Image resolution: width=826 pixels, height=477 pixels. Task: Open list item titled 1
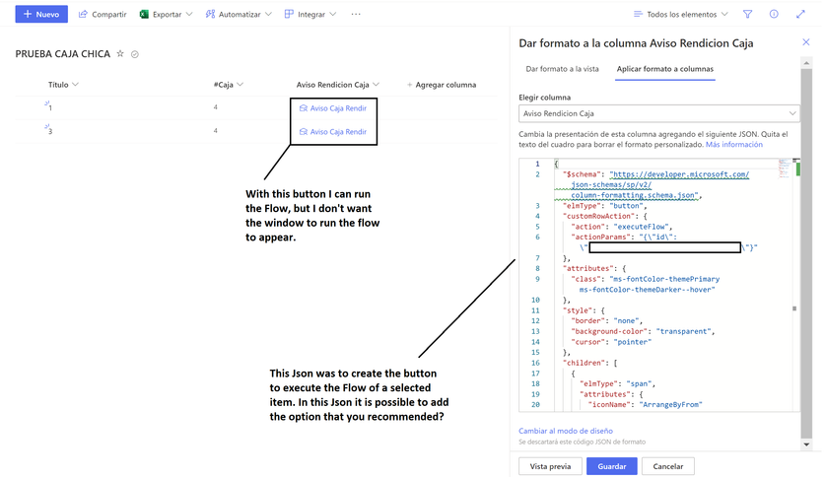50,108
